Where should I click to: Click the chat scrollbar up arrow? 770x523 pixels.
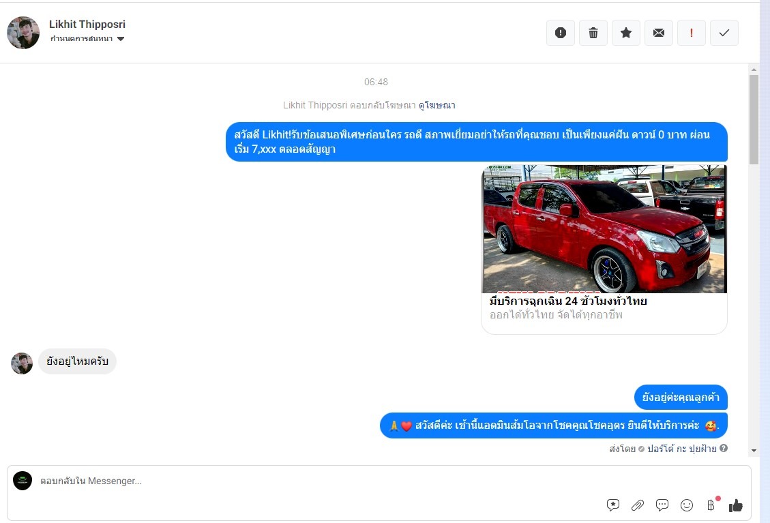754,70
